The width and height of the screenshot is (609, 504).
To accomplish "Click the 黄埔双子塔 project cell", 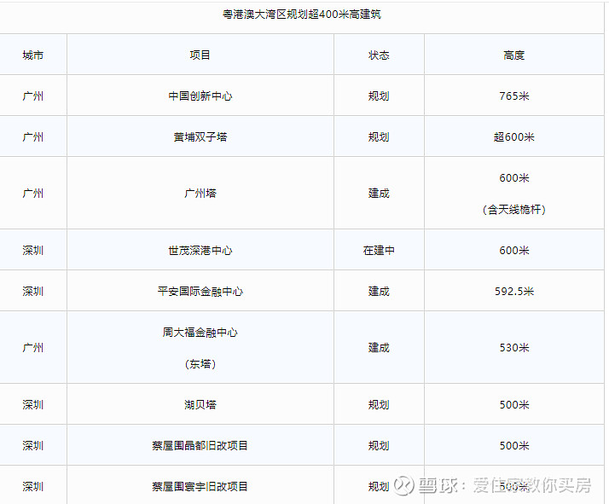I will pyautogui.click(x=200, y=136).
